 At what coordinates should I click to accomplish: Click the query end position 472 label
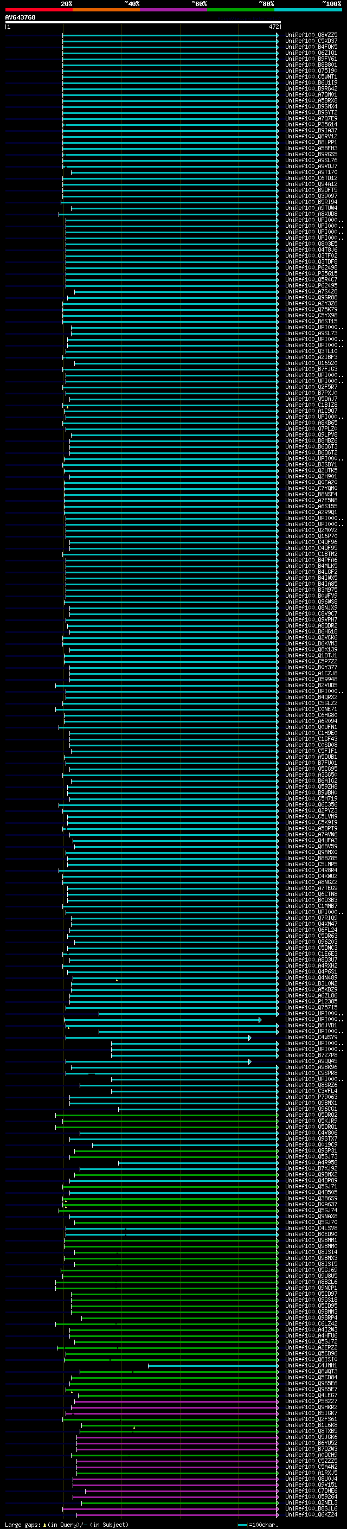pos(273,27)
